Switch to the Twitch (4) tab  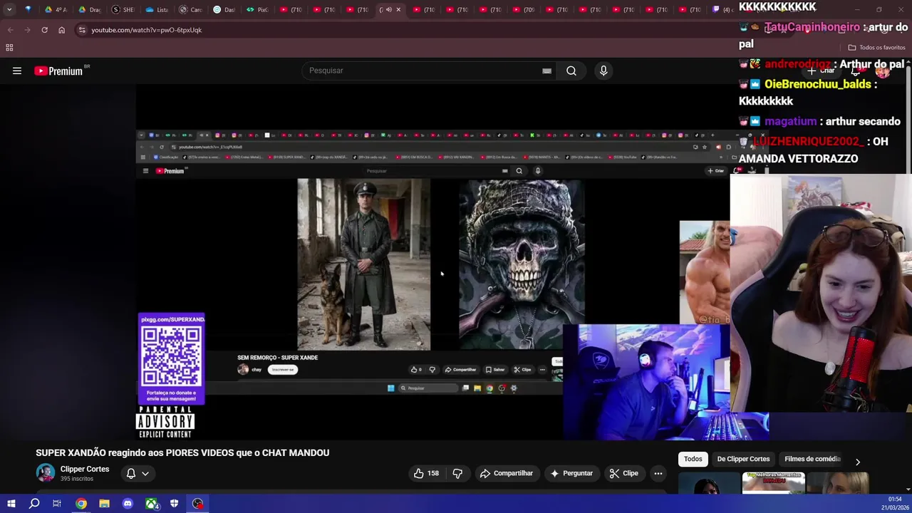(722, 10)
